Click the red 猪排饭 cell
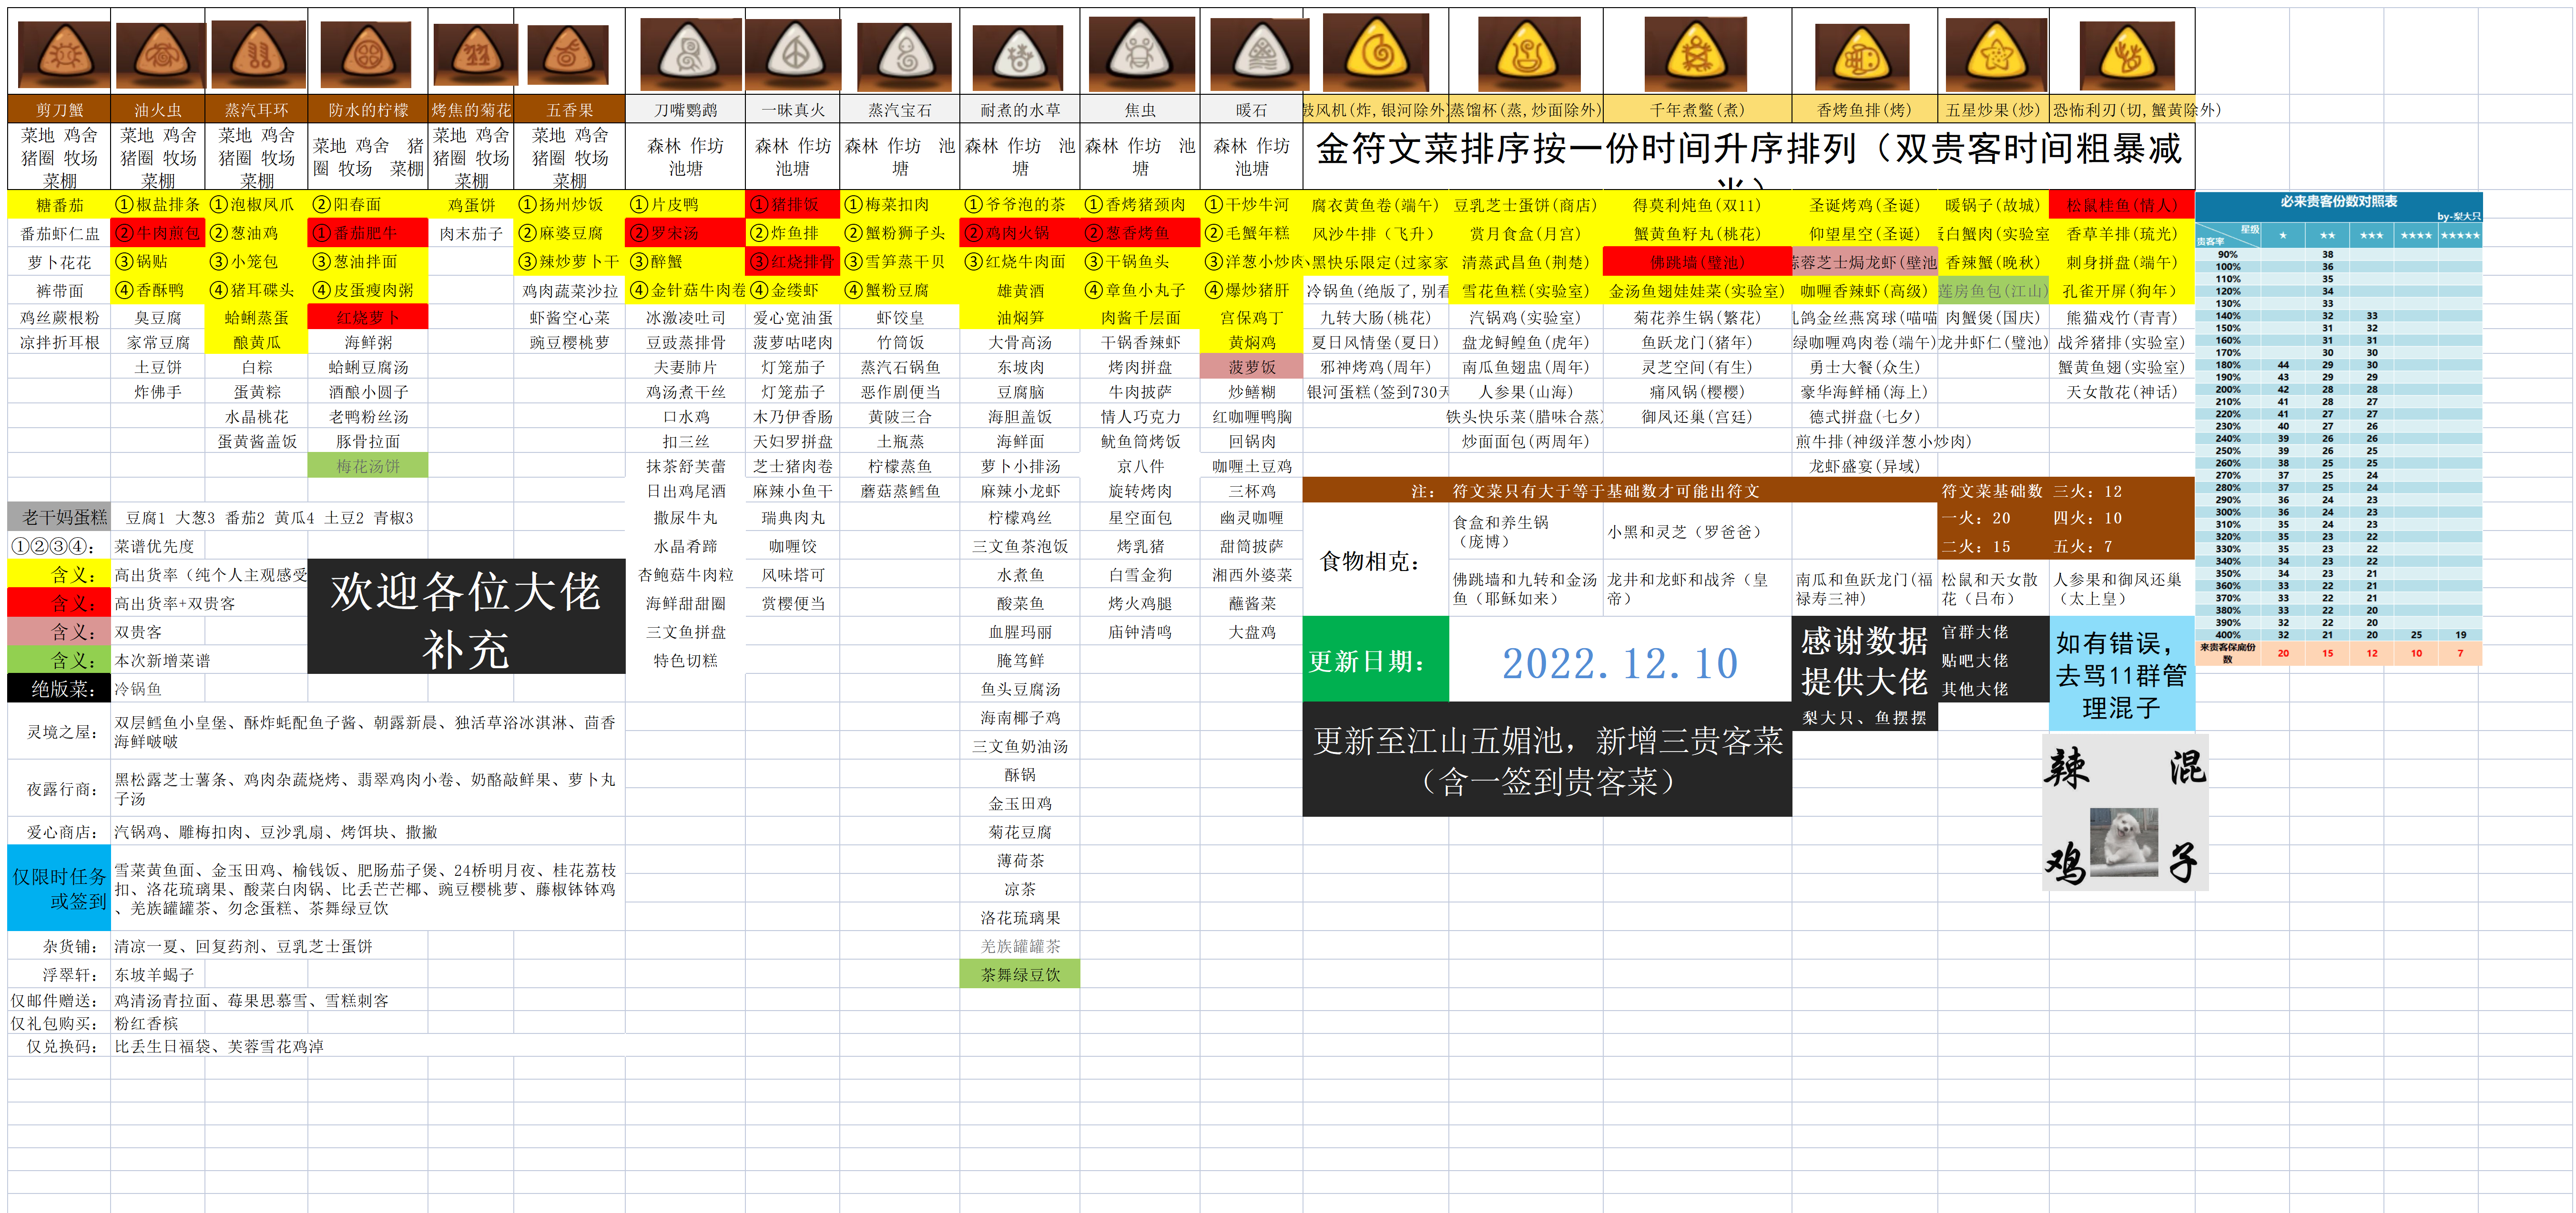This screenshot has height=1213, width=2576. pyautogui.click(x=792, y=205)
